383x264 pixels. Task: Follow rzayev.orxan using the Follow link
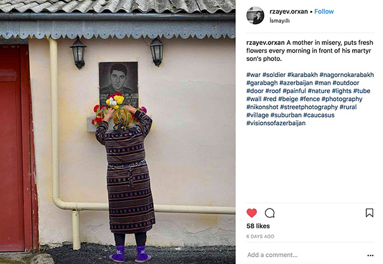pyautogui.click(x=324, y=12)
